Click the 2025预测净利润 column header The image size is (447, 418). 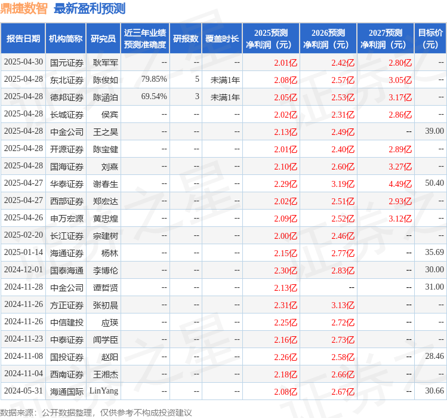point(271,39)
